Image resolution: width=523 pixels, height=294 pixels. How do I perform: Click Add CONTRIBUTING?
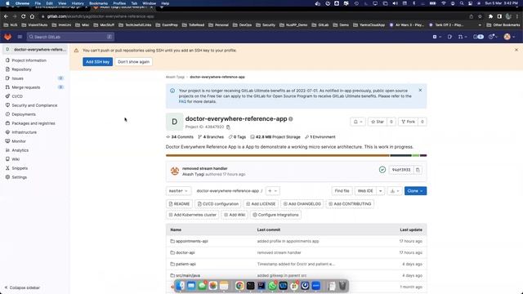(350, 203)
